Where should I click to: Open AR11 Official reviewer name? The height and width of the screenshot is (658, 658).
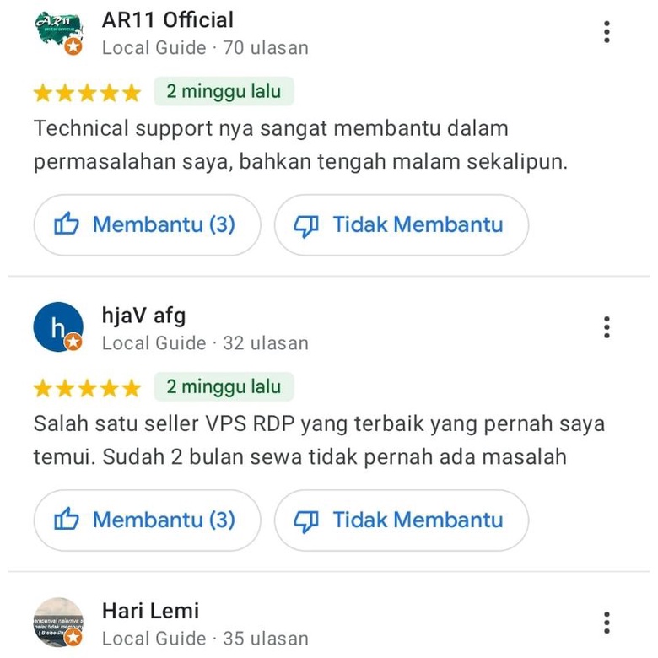click(x=168, y=20)
